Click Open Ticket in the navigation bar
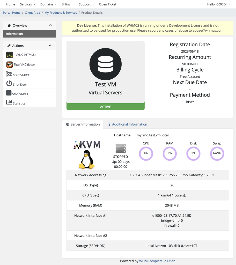Screen dimensions: 236x265 108,4
